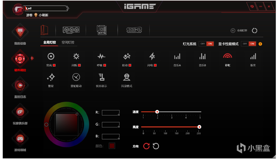Click the red color square beside 跃动

(130, 65)
